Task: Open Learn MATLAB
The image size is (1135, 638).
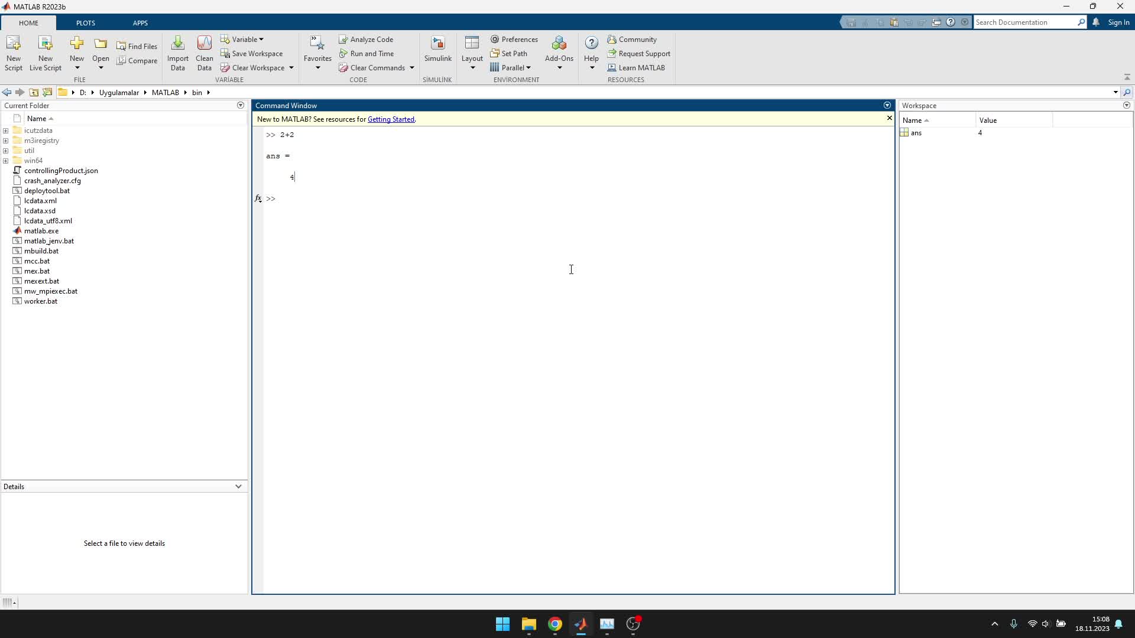Action: [636, 67]
